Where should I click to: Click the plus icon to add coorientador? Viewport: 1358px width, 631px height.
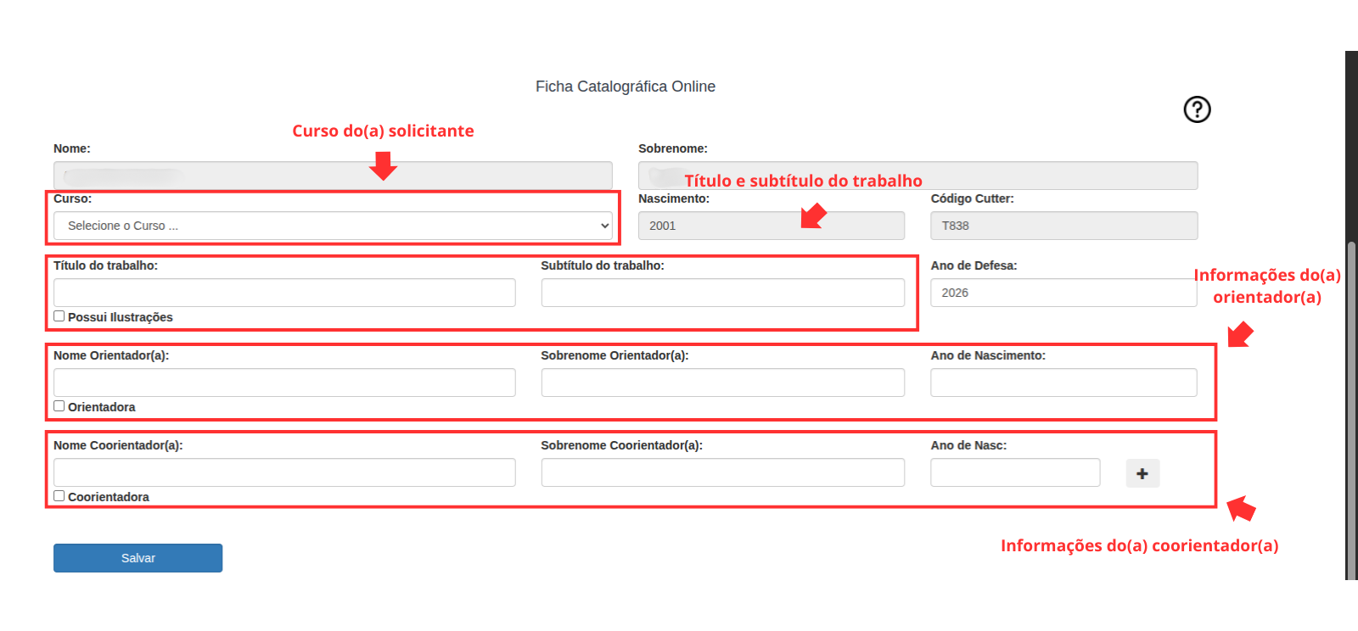[x=1142, y=473]
